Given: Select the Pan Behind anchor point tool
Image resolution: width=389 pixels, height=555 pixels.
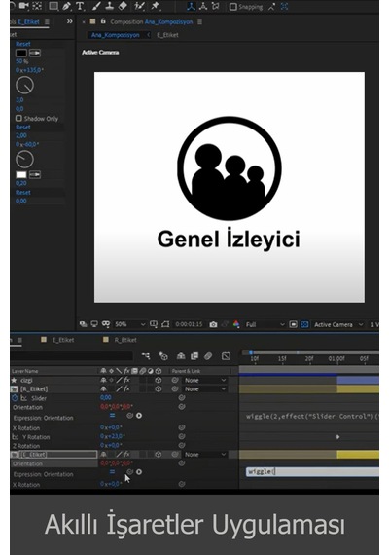Looking at the screenshot, I should (37, 6).
